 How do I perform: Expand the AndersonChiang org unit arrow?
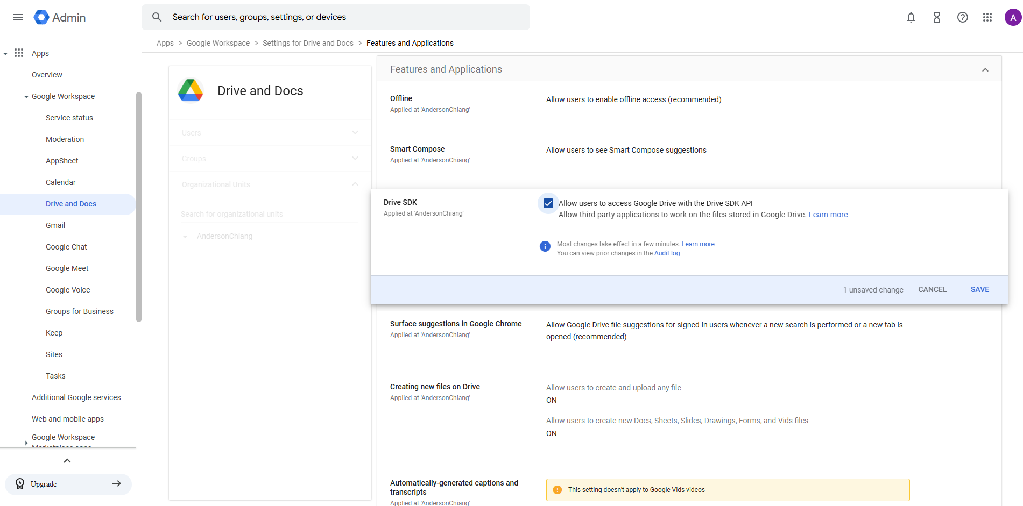(x=185, y=237)
